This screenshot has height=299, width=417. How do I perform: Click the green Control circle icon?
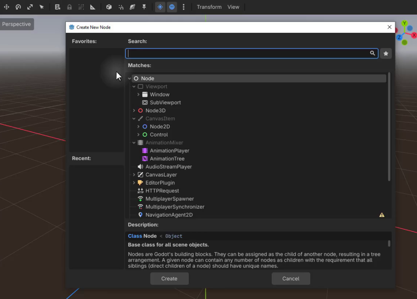tap(145, 134)
